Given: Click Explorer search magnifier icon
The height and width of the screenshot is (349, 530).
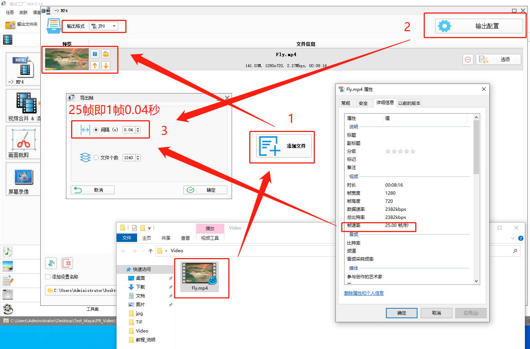Looking at the screenshot, I should [515, 251].
